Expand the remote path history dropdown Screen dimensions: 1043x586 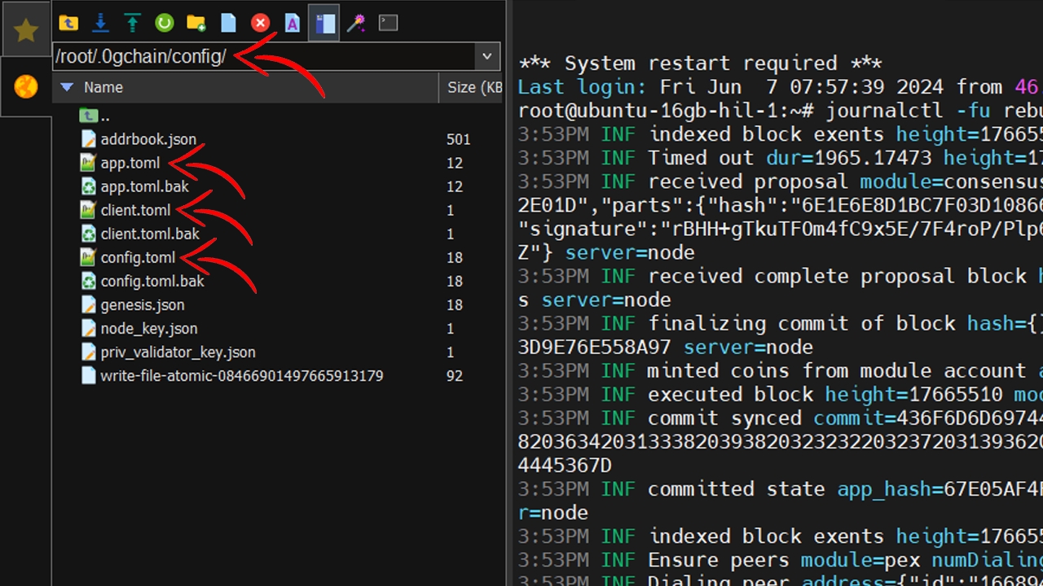click(487, 57)
